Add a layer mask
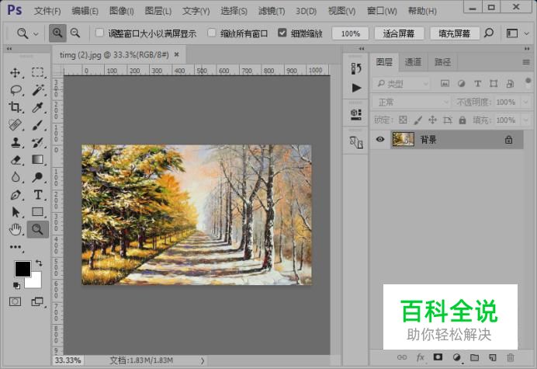This screenshot has height=369, width=537. pos(438,357)
